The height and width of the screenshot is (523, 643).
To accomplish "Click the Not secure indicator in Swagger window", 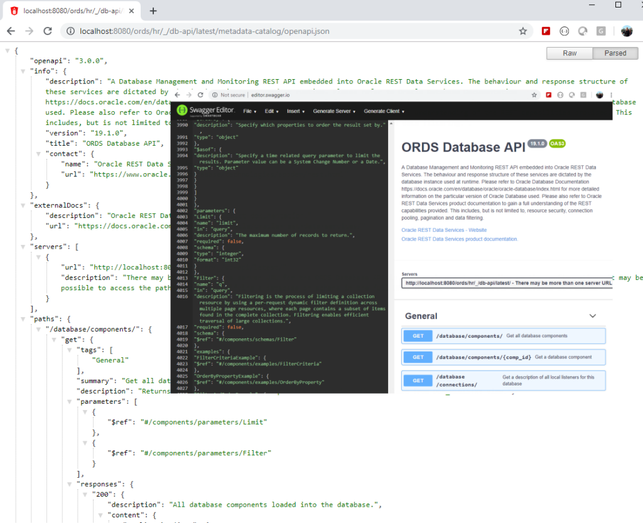I will (x=229, y=95).
